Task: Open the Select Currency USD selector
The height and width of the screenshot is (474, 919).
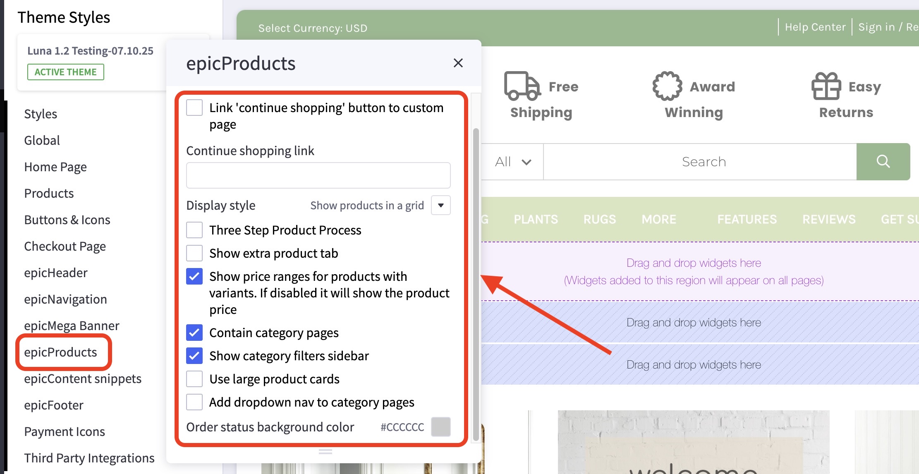Action: point(313,28)
